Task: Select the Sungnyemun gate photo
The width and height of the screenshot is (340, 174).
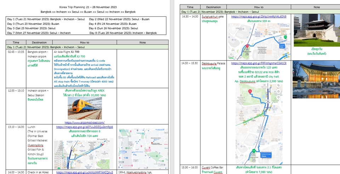Action: coord(317,30)
